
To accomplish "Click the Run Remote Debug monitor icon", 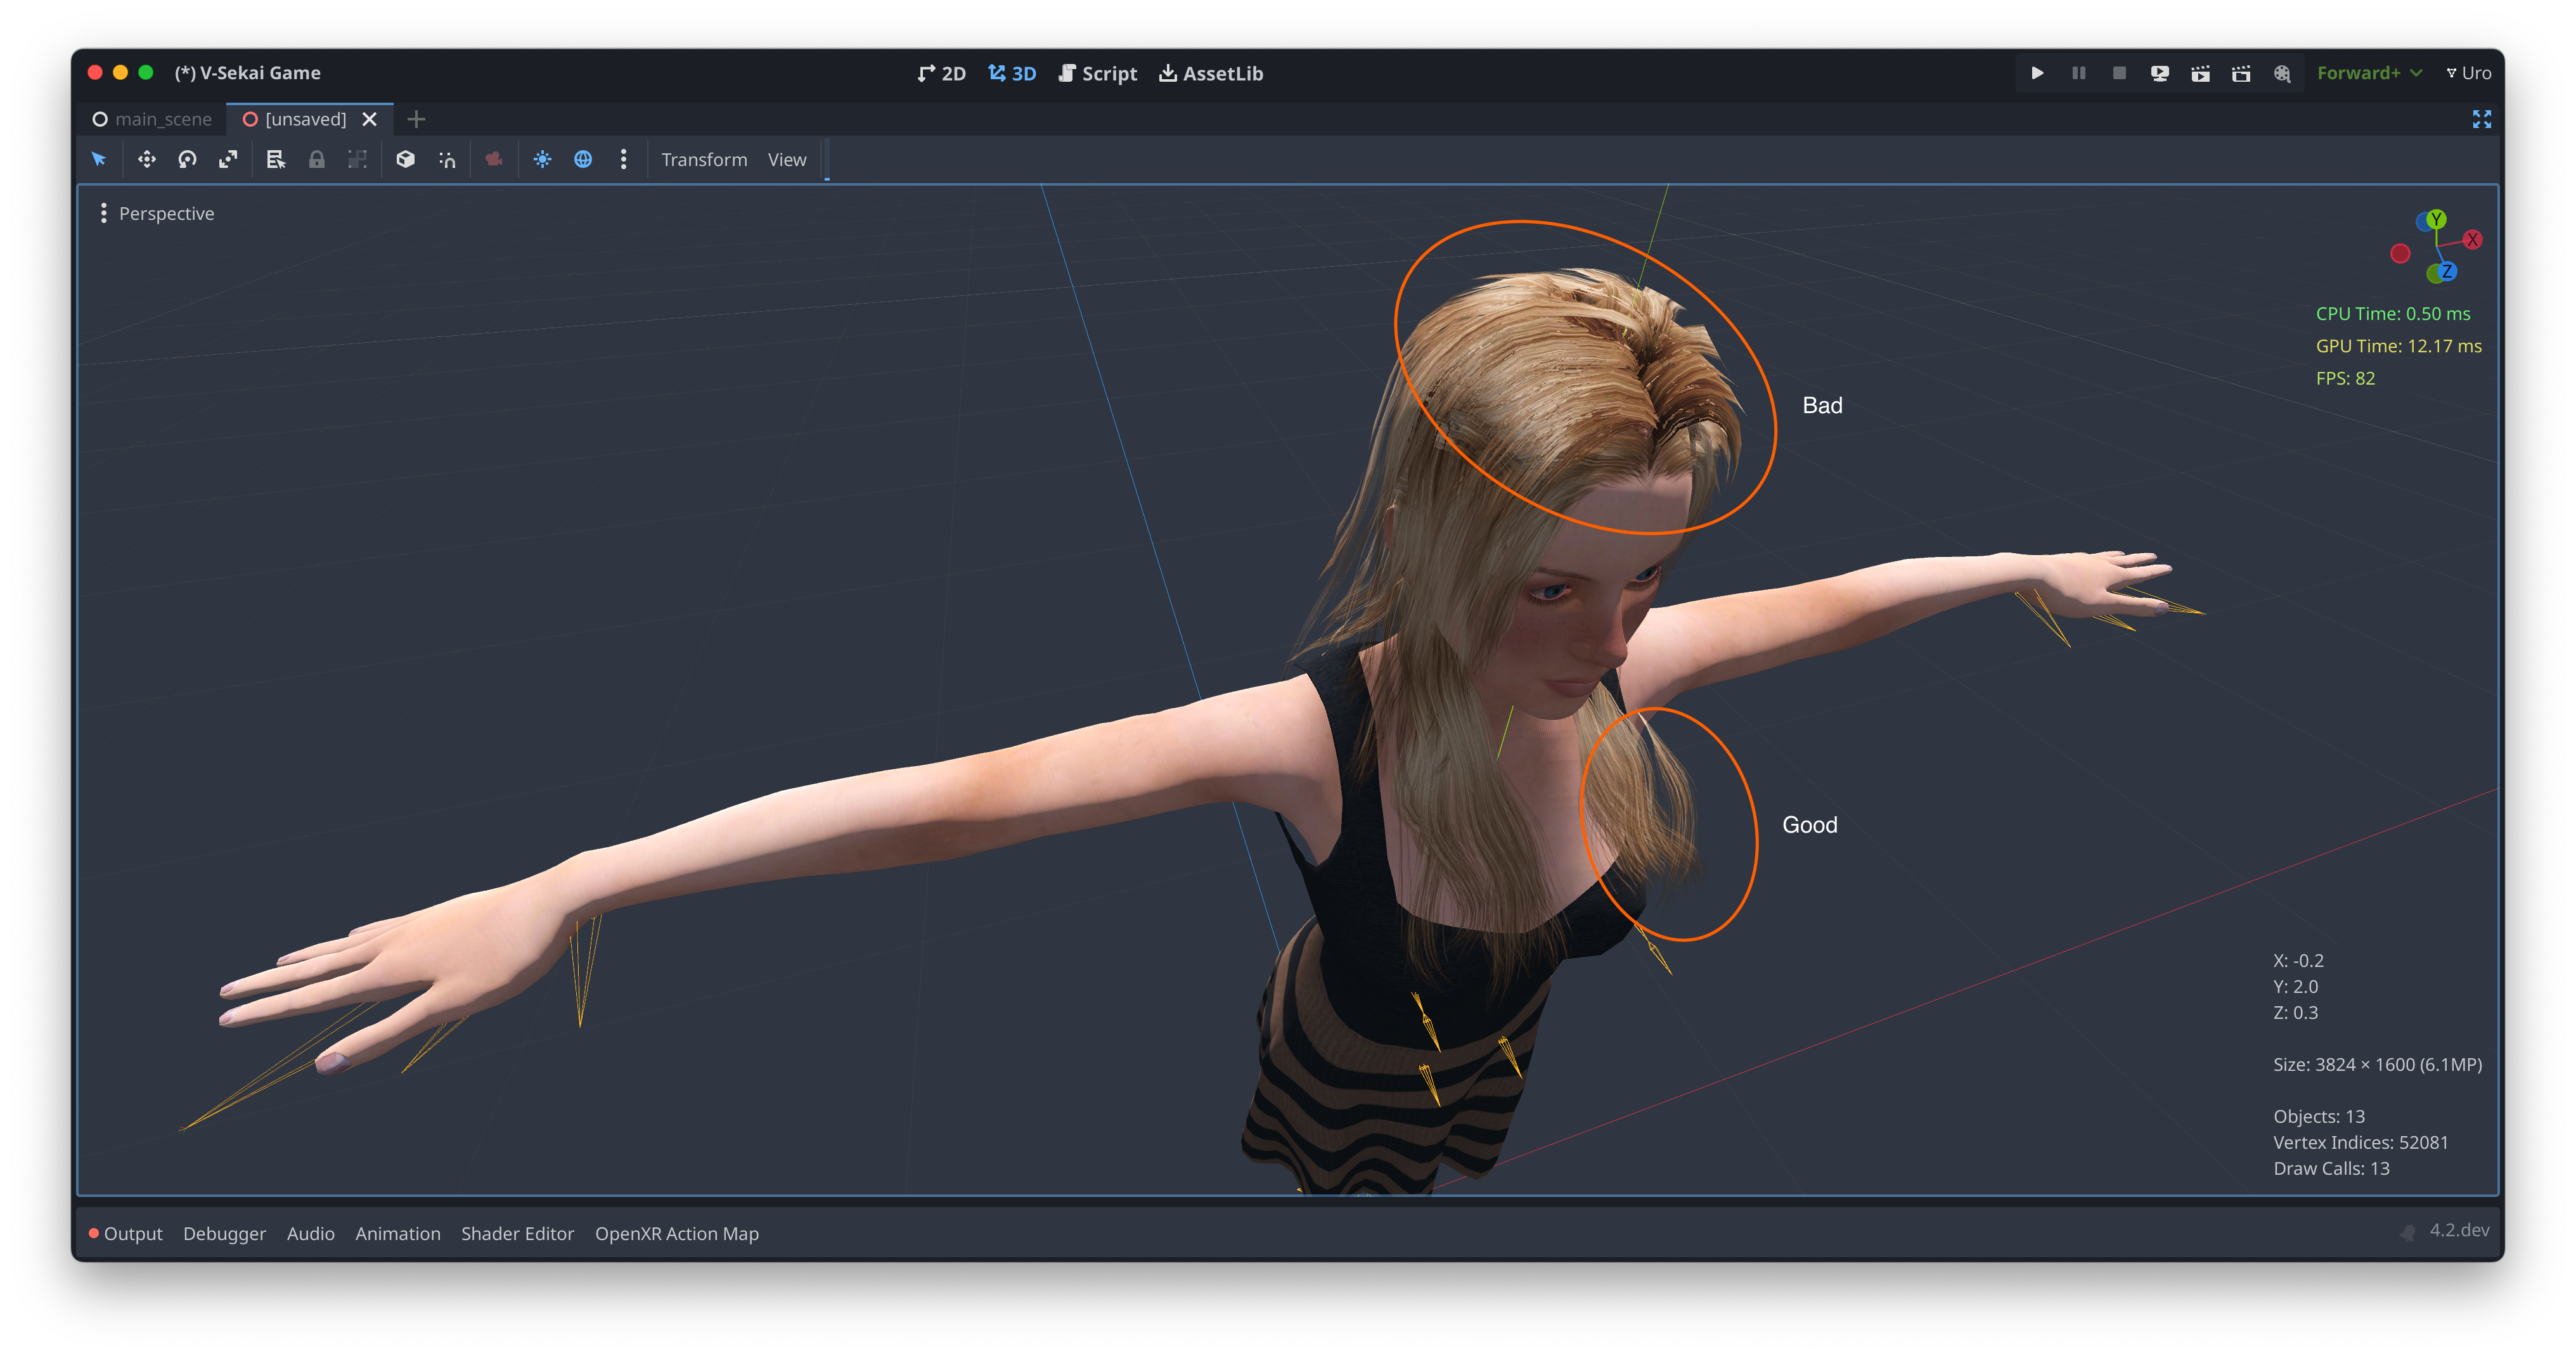I will 2160,73.
